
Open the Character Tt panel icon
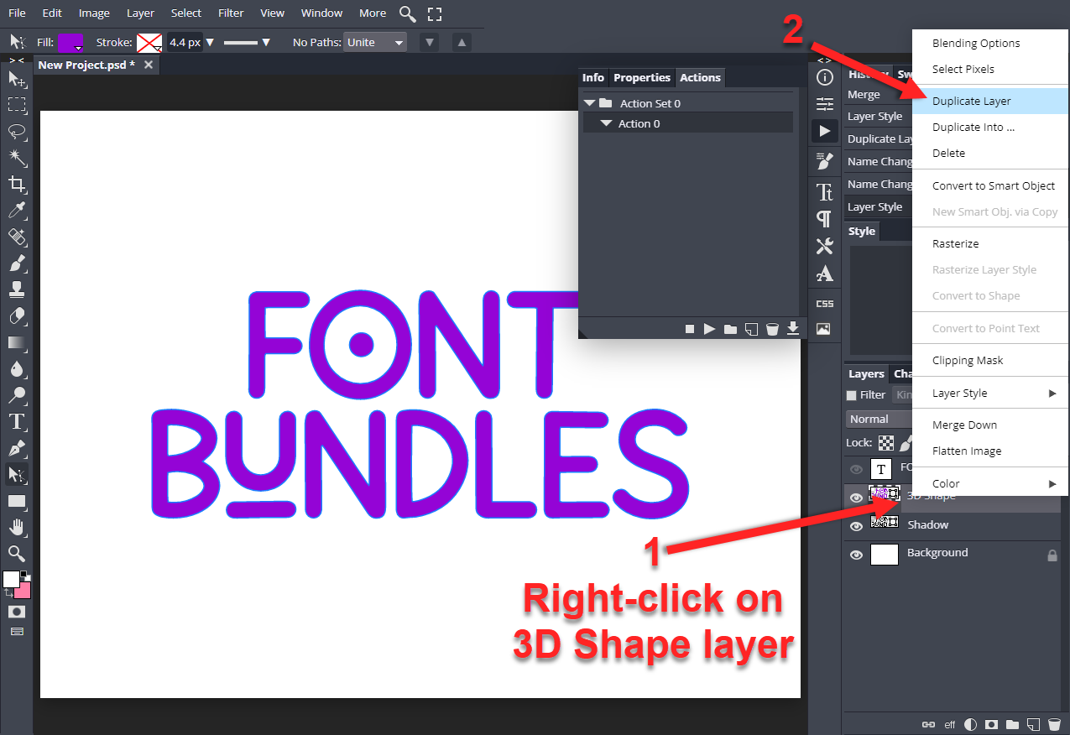tap(825, 192)
